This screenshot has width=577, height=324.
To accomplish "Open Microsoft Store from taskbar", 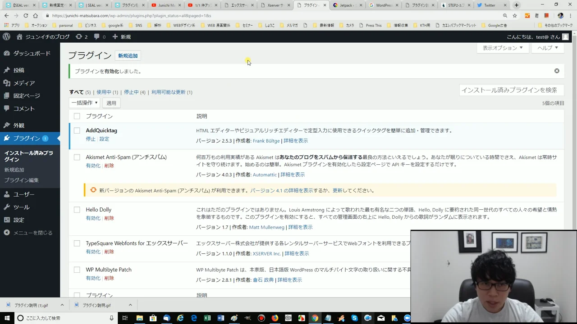I will (153, 318).
